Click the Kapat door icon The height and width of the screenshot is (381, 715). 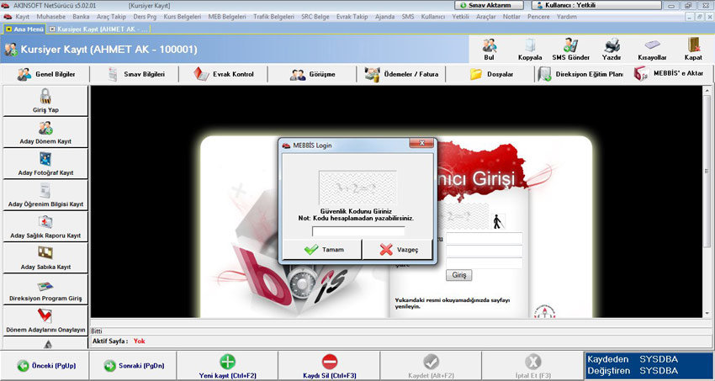click(693, 45)
